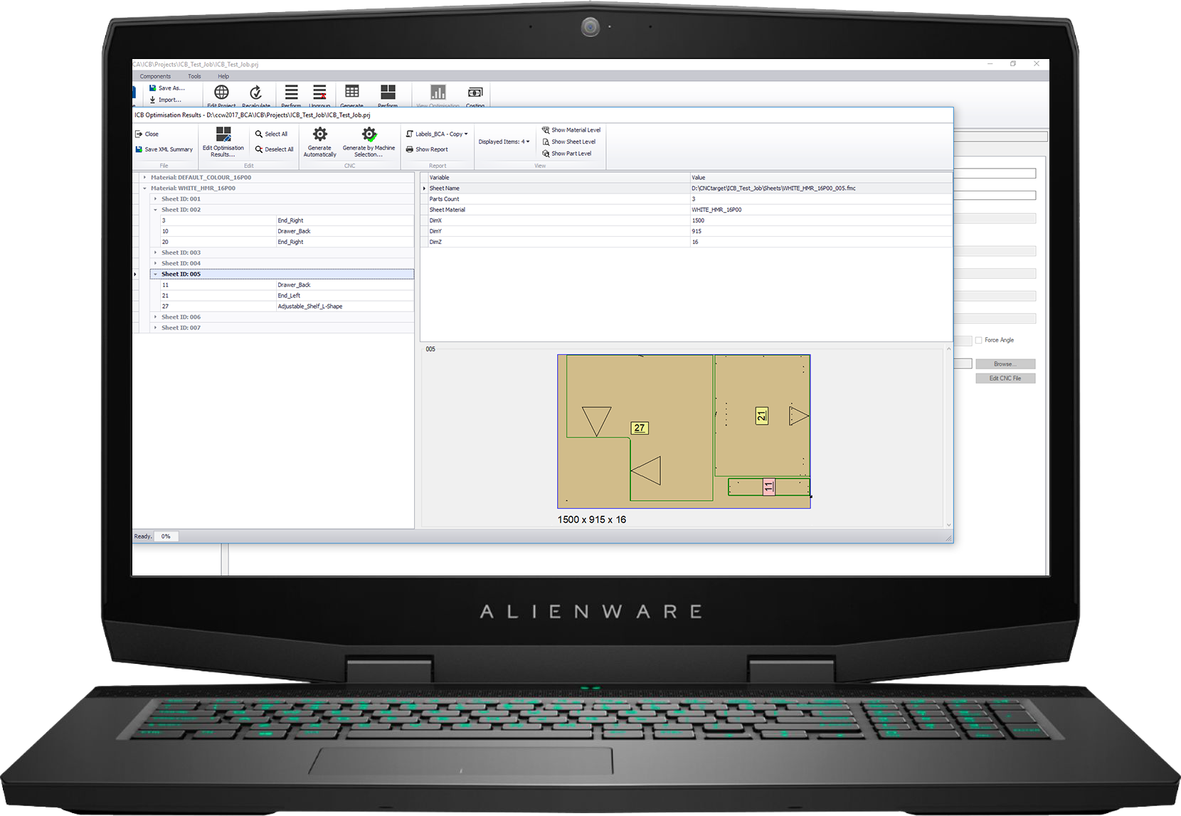This screenshot has width=1181, height=816.
Task: Click the 1500 x 915 x 16 sheet caption
Action: click(x=592, y=520)
